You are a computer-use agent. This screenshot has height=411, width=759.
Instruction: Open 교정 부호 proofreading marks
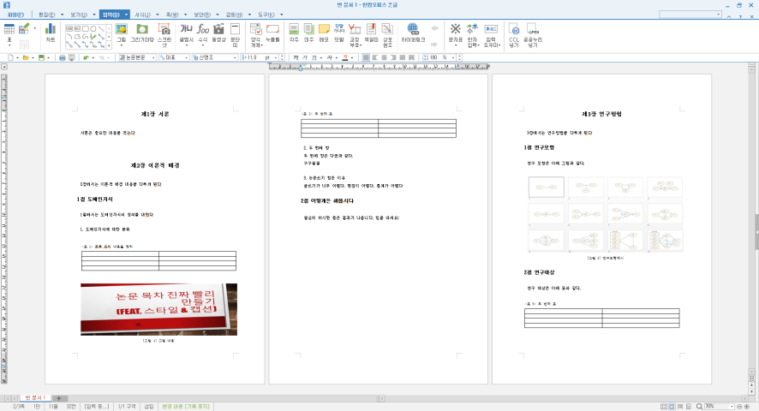click(355, 35)
